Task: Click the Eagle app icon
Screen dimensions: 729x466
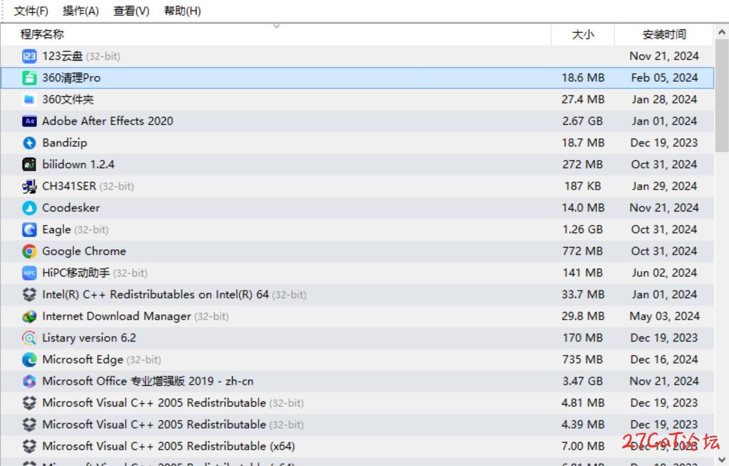Action: [29, 229]
